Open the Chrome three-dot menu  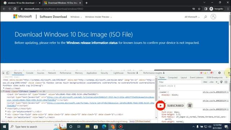click(x=228, y=9)
